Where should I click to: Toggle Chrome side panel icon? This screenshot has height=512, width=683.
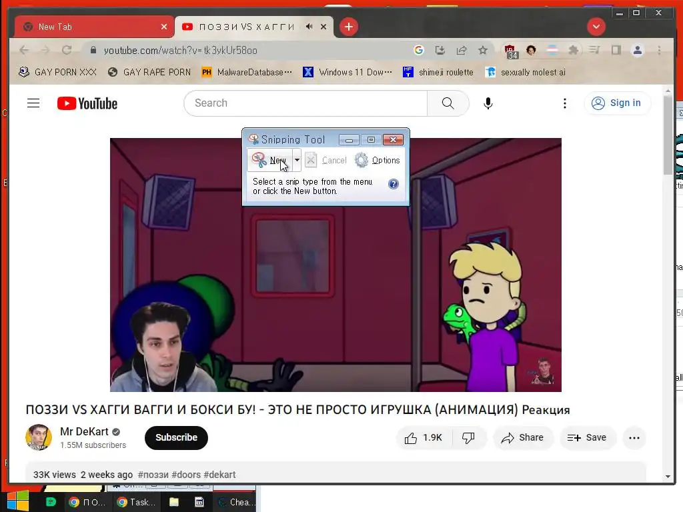pos(616,50)
